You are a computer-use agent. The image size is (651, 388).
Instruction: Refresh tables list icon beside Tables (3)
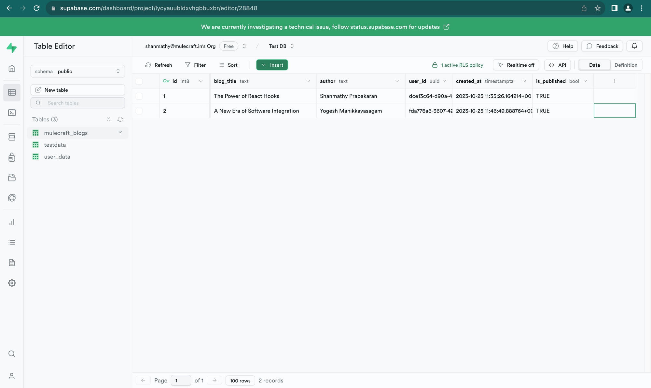point(120,119)
